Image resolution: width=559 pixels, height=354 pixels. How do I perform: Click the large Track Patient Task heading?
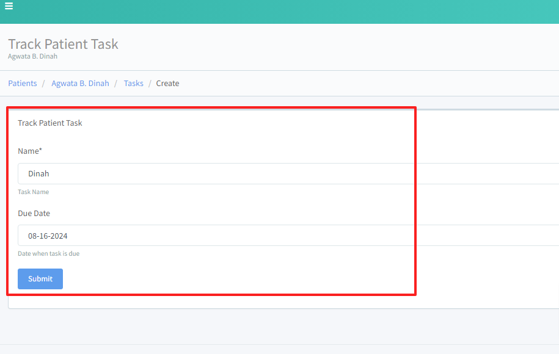[63, 44]
